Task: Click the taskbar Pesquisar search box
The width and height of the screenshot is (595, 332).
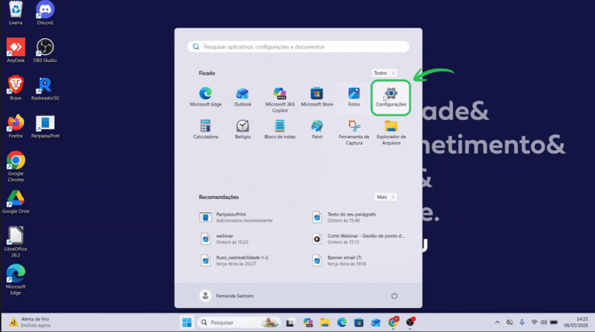Action: click(x=239, y=322)
